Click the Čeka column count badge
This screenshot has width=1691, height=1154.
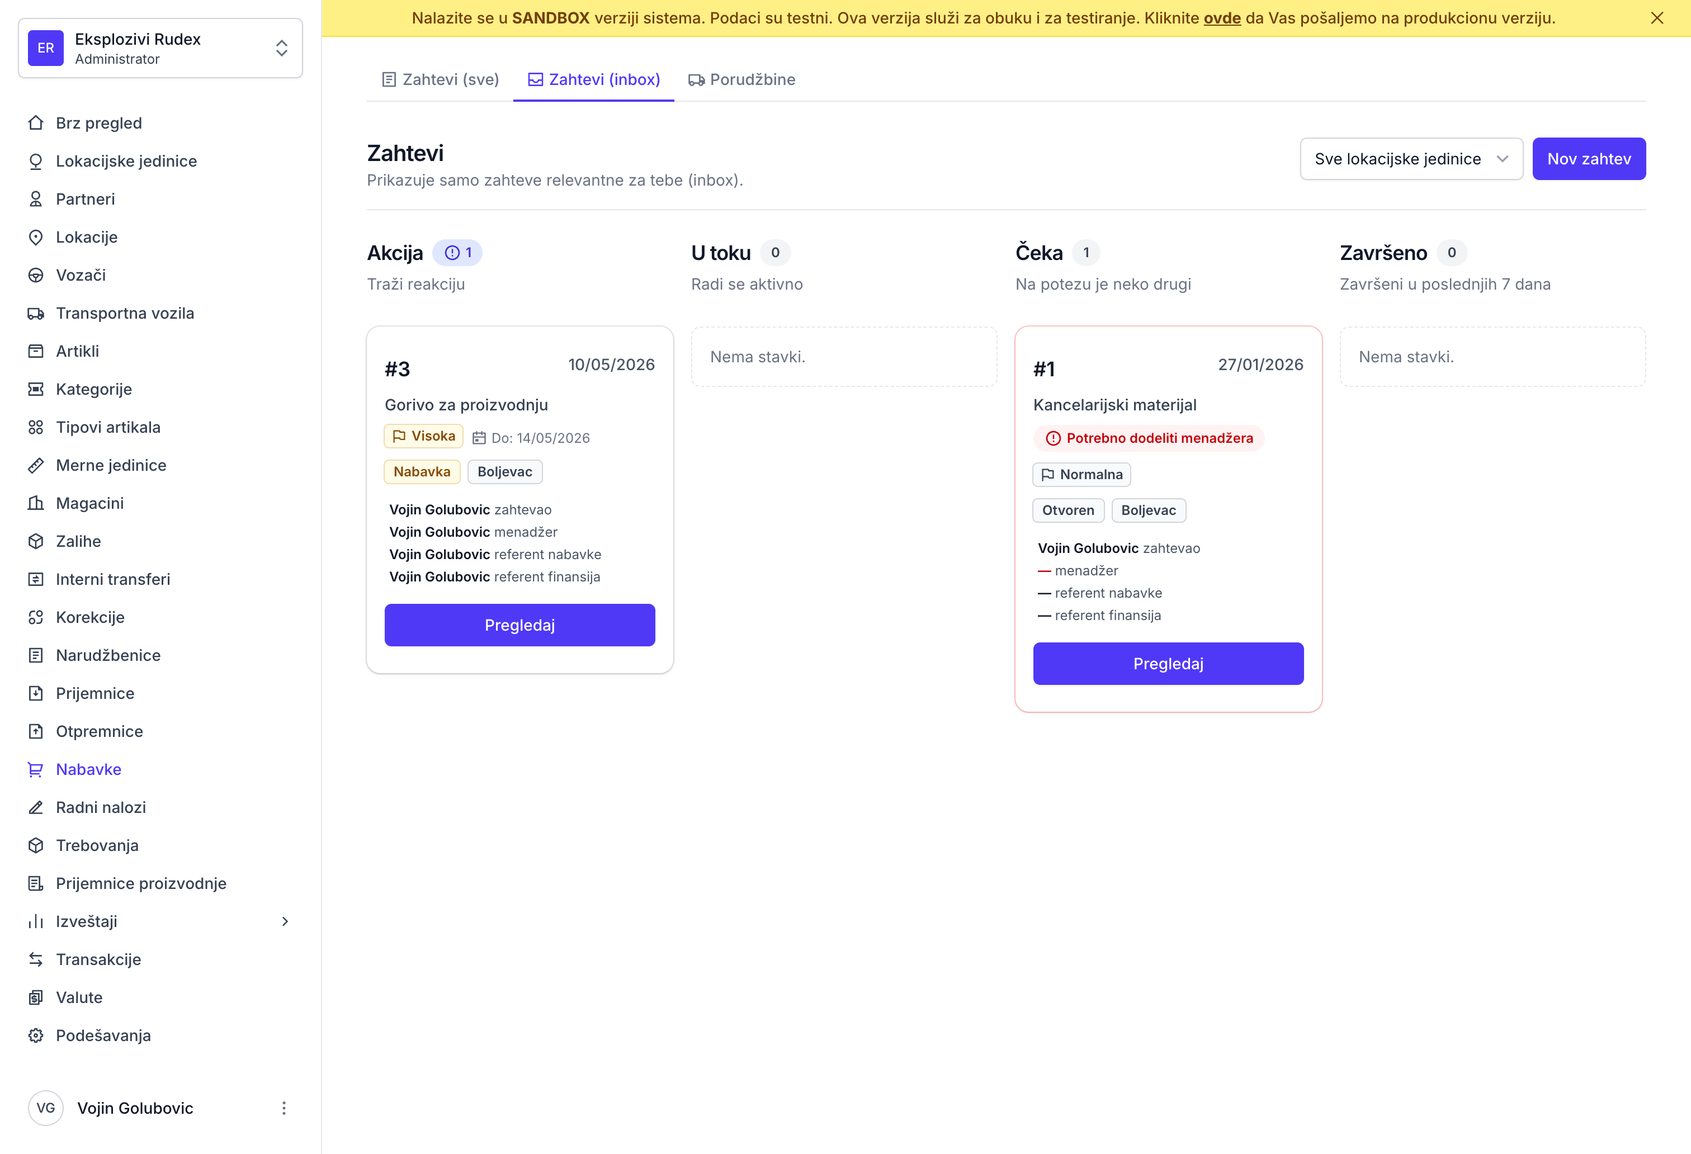tap(1087, 253)
